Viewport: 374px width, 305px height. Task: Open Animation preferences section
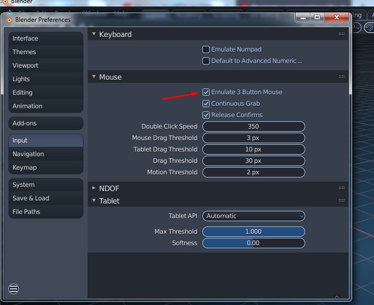pyautogui.click(x=46, y=106)
